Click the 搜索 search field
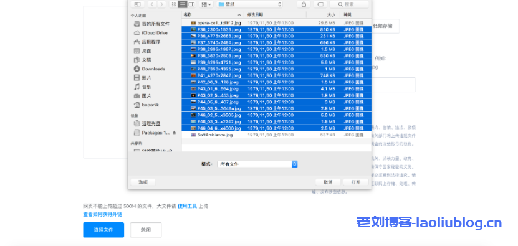 [349, 4]
